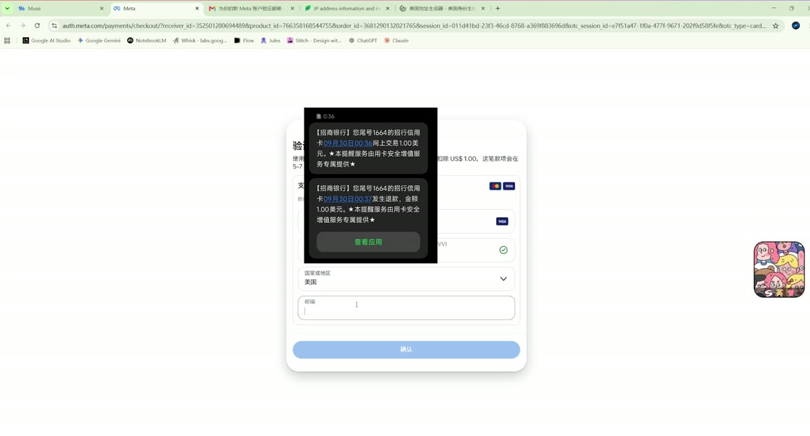Close the US address generator tab
Screen dimensions: 810x436
483,9
